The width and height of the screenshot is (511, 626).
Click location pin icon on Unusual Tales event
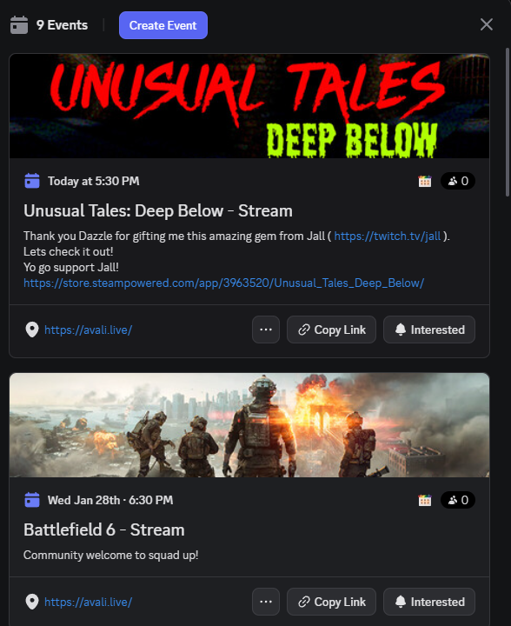pyautogui.click(x=32, y=330)
